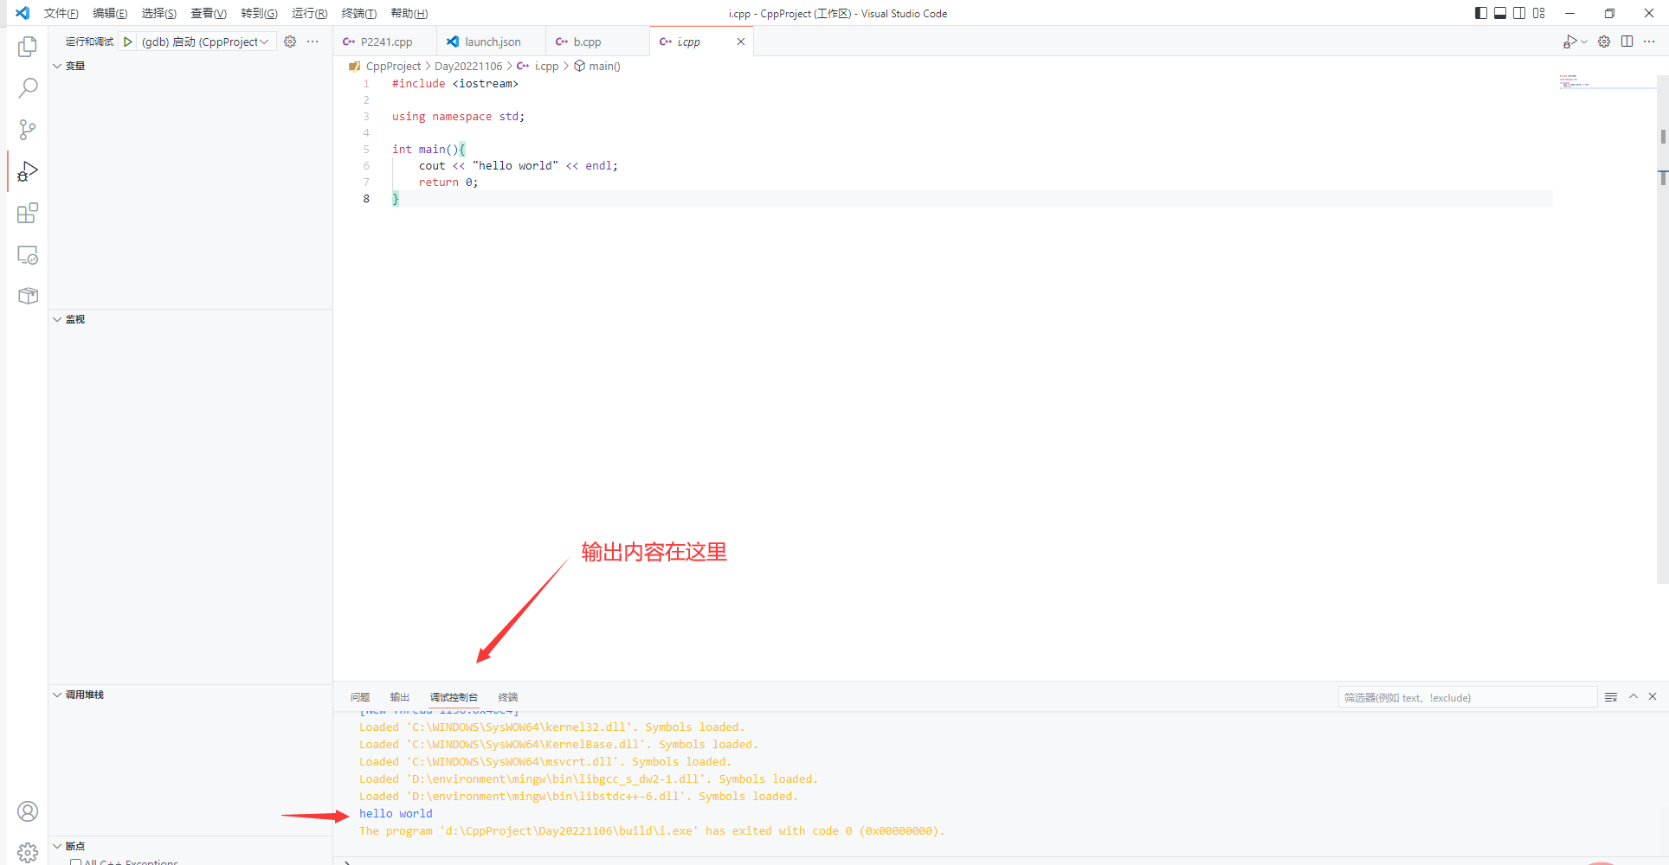
Task: Open the 文件(F) menu
Action: [x=61, y=13]
